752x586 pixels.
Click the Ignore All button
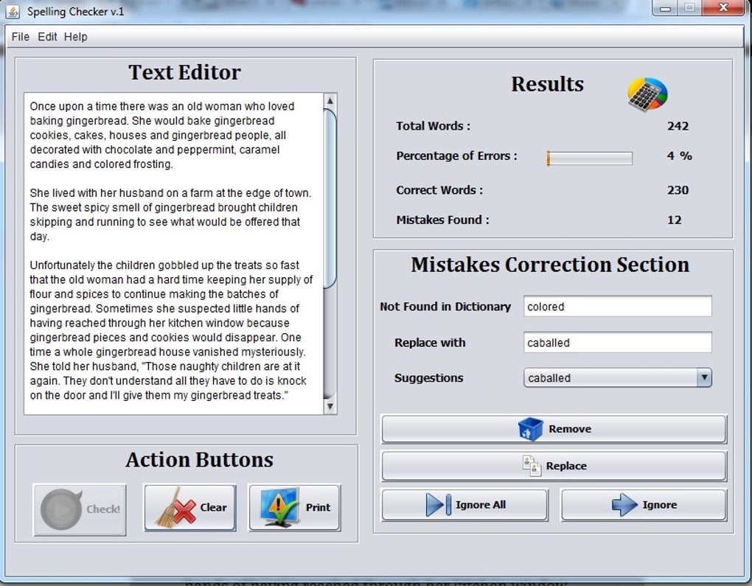tap(464, 504)
